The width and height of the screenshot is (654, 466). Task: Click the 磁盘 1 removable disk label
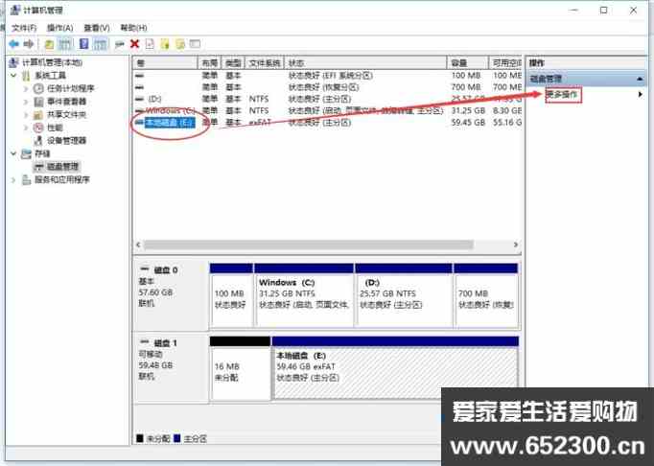(x=166, y=343)
